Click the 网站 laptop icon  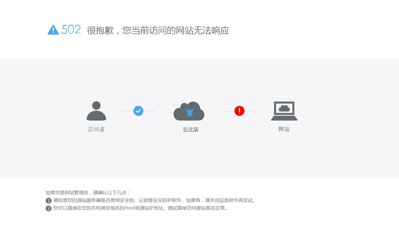click(283, 110)
